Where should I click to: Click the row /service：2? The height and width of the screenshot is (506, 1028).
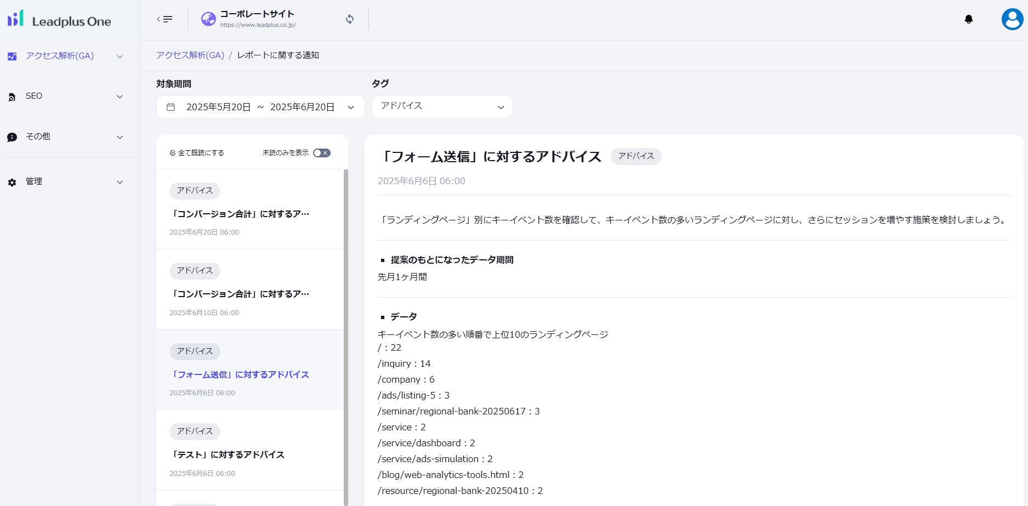tap(402, 427)
